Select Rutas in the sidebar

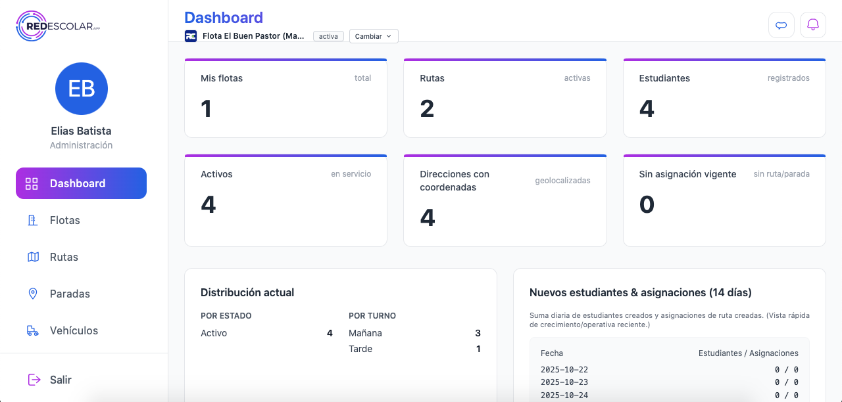click(64, 257)
